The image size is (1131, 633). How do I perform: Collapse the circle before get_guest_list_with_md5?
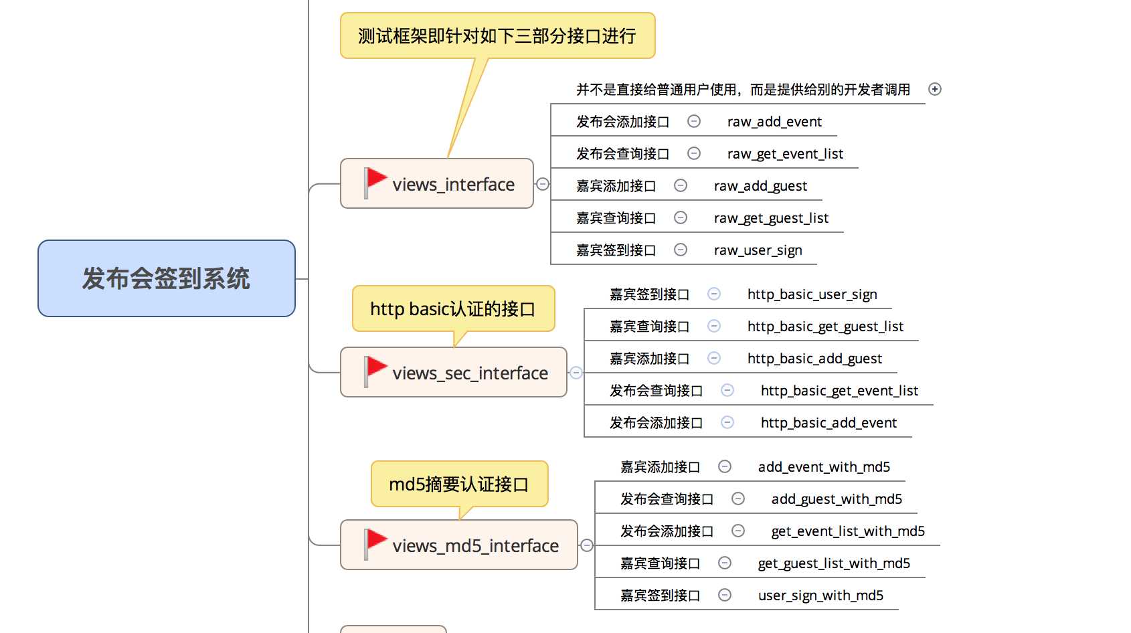725,563
